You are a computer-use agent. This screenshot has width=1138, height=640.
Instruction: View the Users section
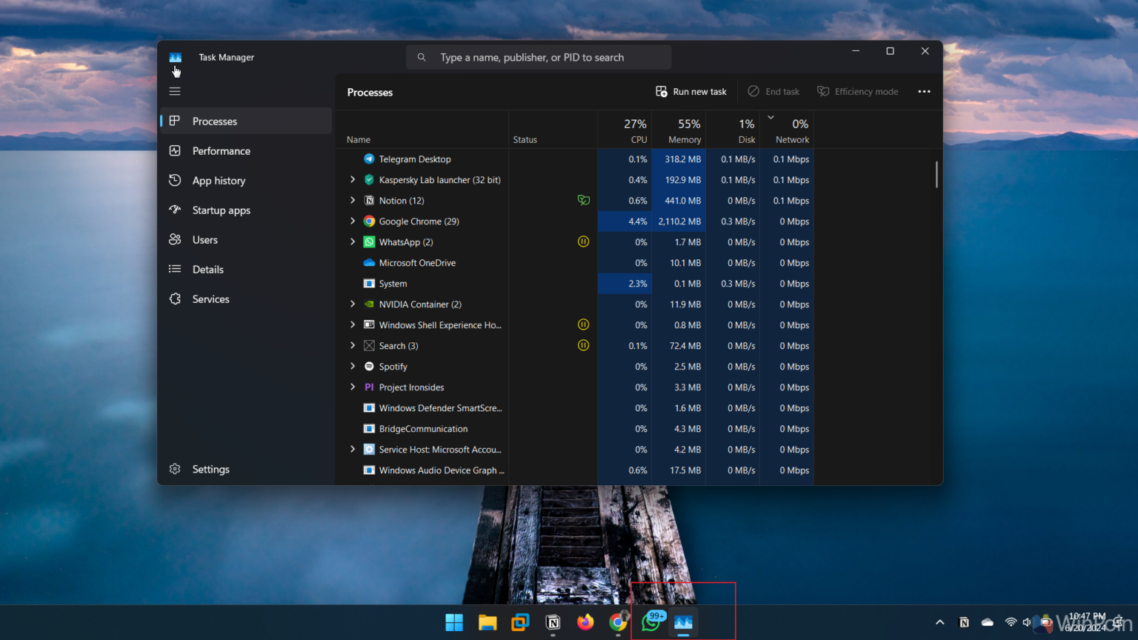205,239
